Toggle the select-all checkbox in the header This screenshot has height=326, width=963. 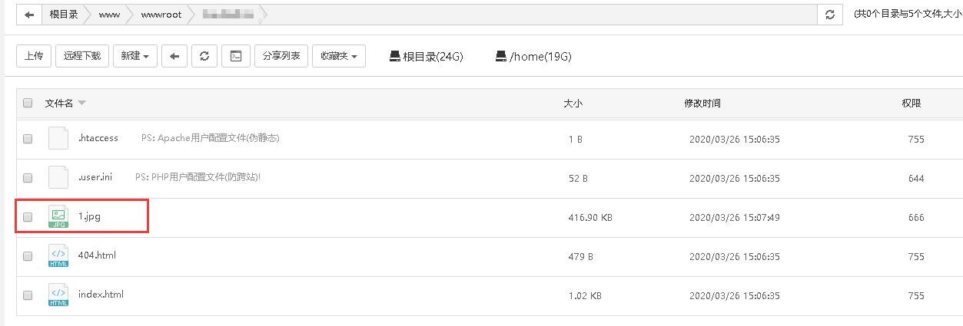pos(28,103)
